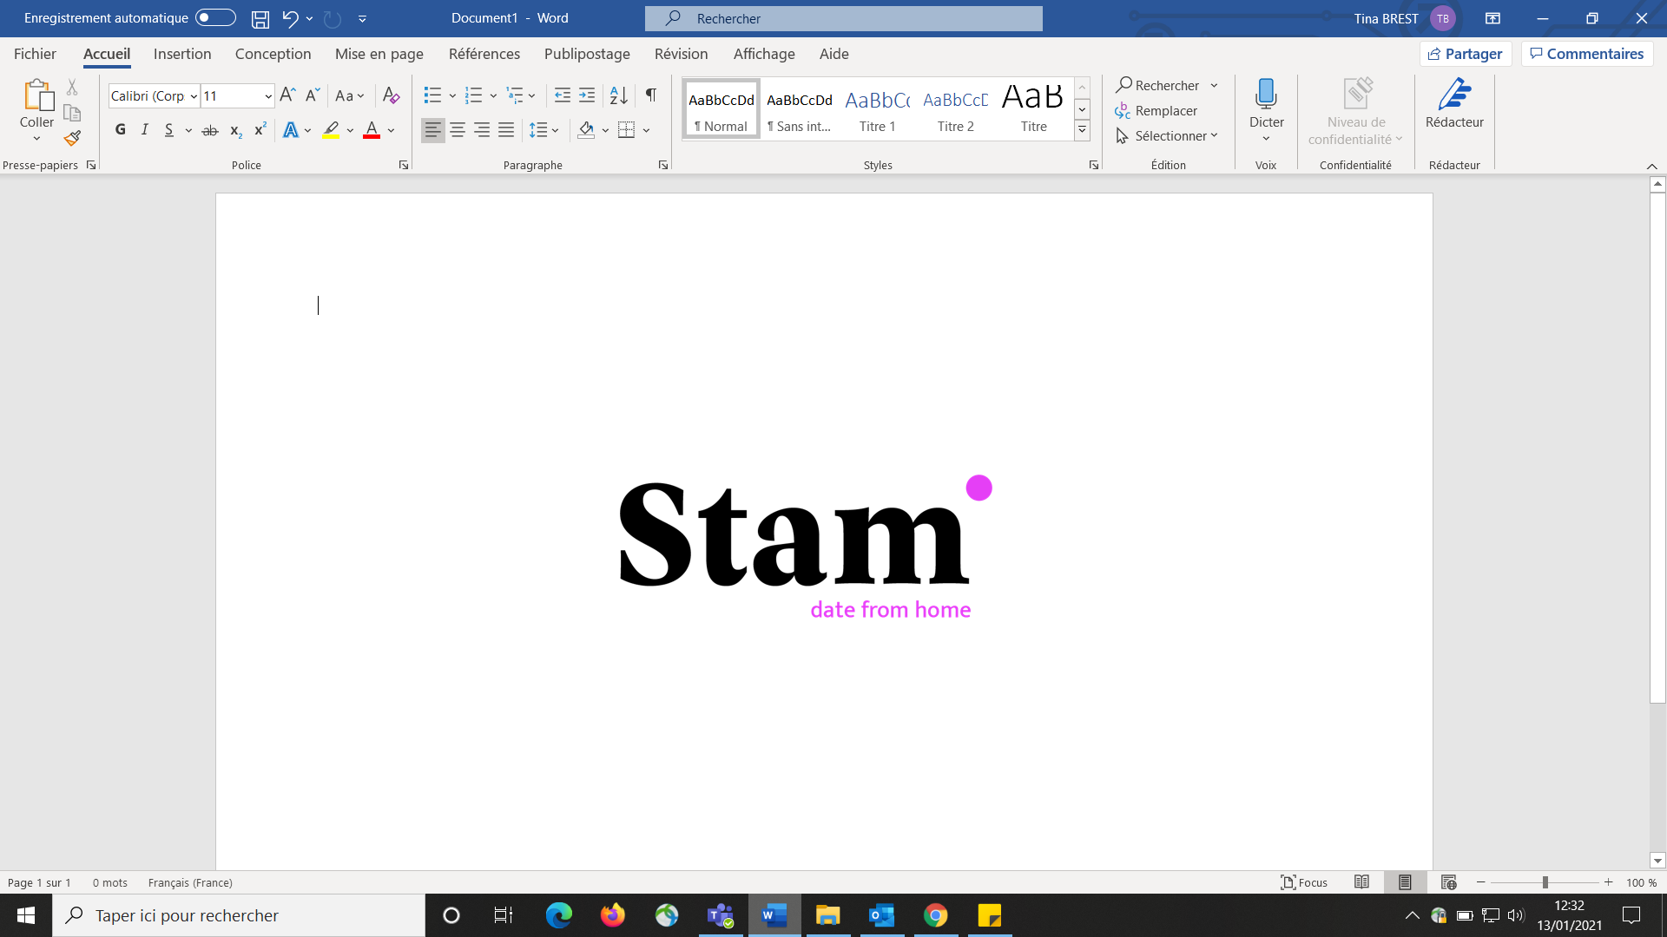Open the Insertion ribbon tab
This screenshot has height=937, width=1667.
click(182, 54)
